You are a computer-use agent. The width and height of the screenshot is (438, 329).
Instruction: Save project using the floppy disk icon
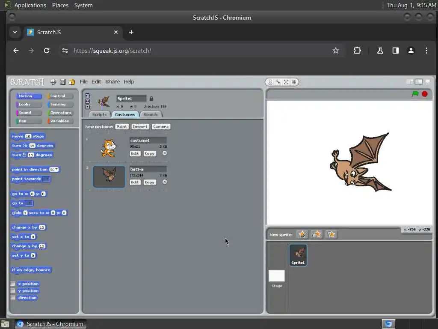click(62, 82)
